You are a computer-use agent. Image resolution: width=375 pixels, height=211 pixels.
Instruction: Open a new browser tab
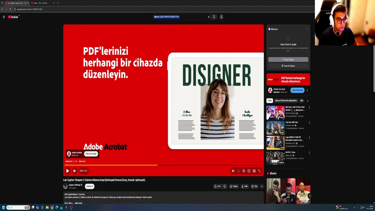tap(58, 3)
